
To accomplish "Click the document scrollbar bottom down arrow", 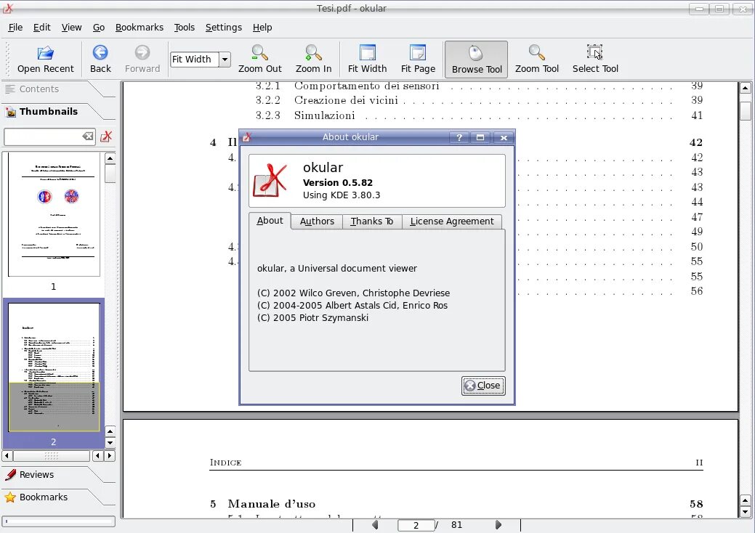I will [746, 512].
